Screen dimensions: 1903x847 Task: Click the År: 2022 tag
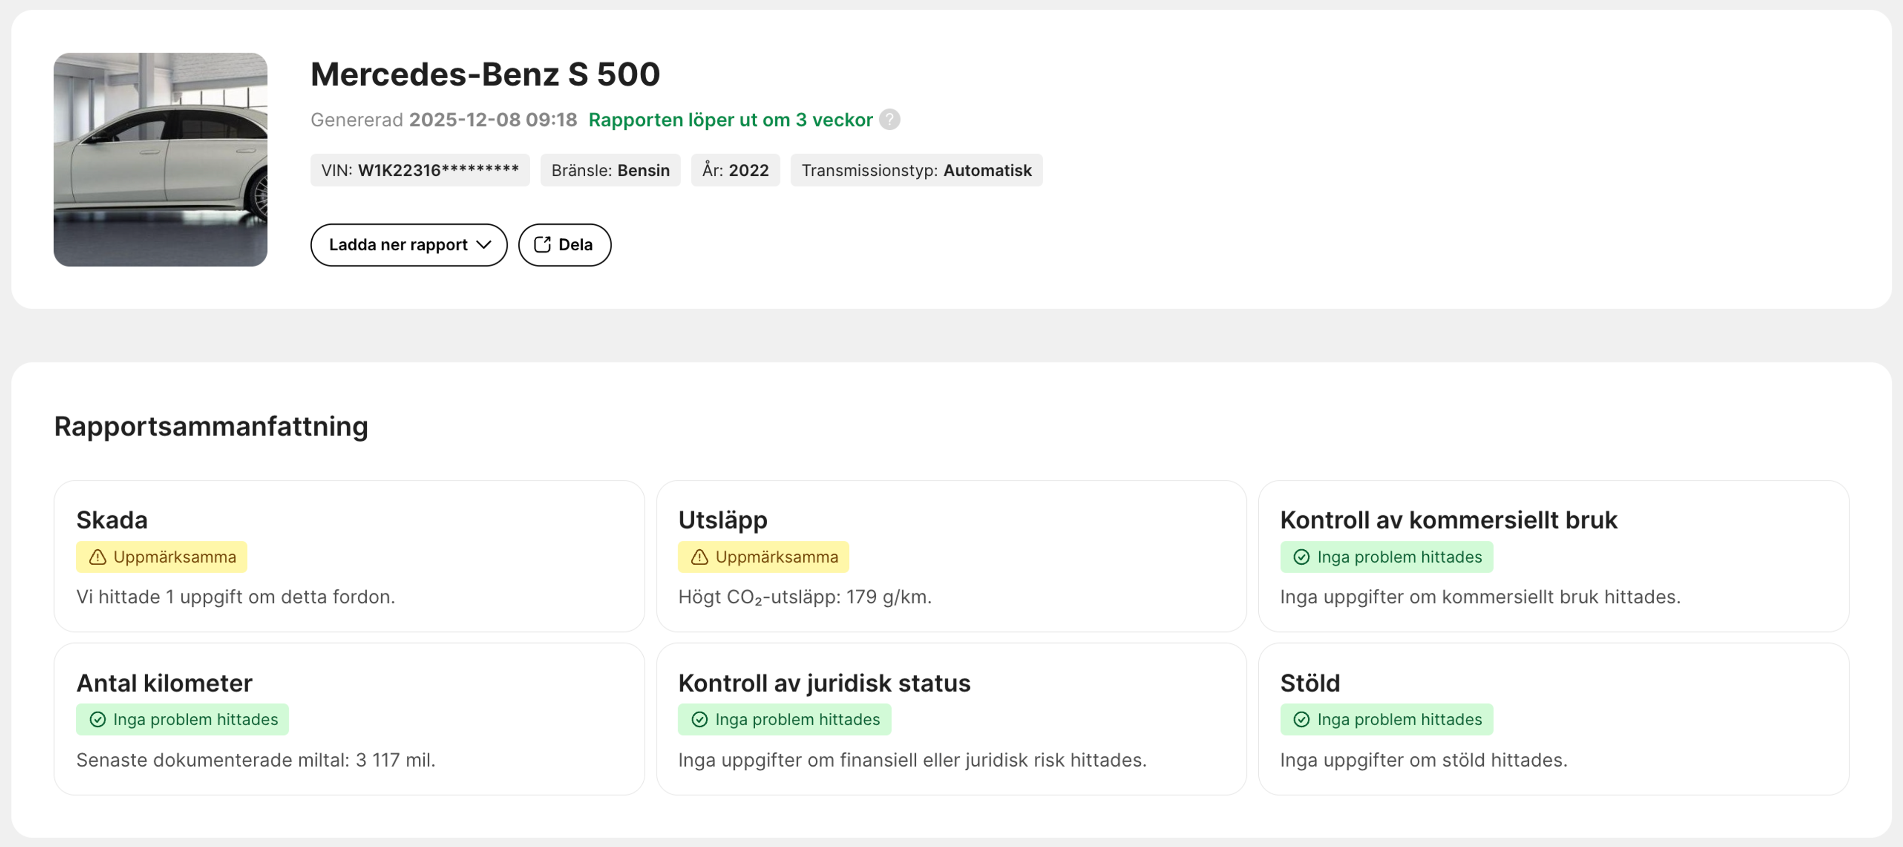(735, 170)
